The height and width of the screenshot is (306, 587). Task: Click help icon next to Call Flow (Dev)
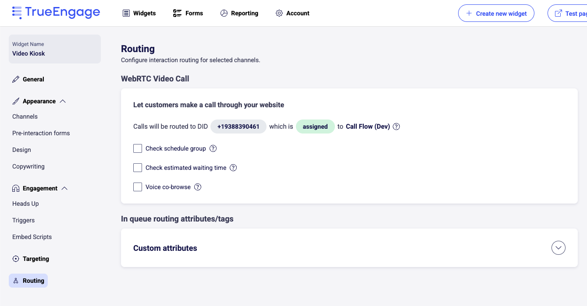coord(396,127)
